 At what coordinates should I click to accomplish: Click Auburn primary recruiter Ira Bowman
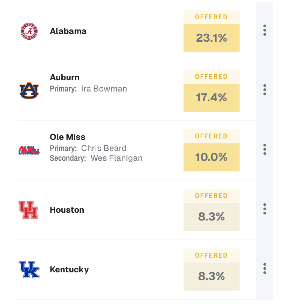pyautogui.click(x=104, y=89)
